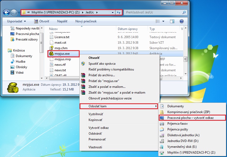Click the blue Help question mark icon
Viewport: 227px width, 157px height.
pyautogui.click(x=182, y=21)
